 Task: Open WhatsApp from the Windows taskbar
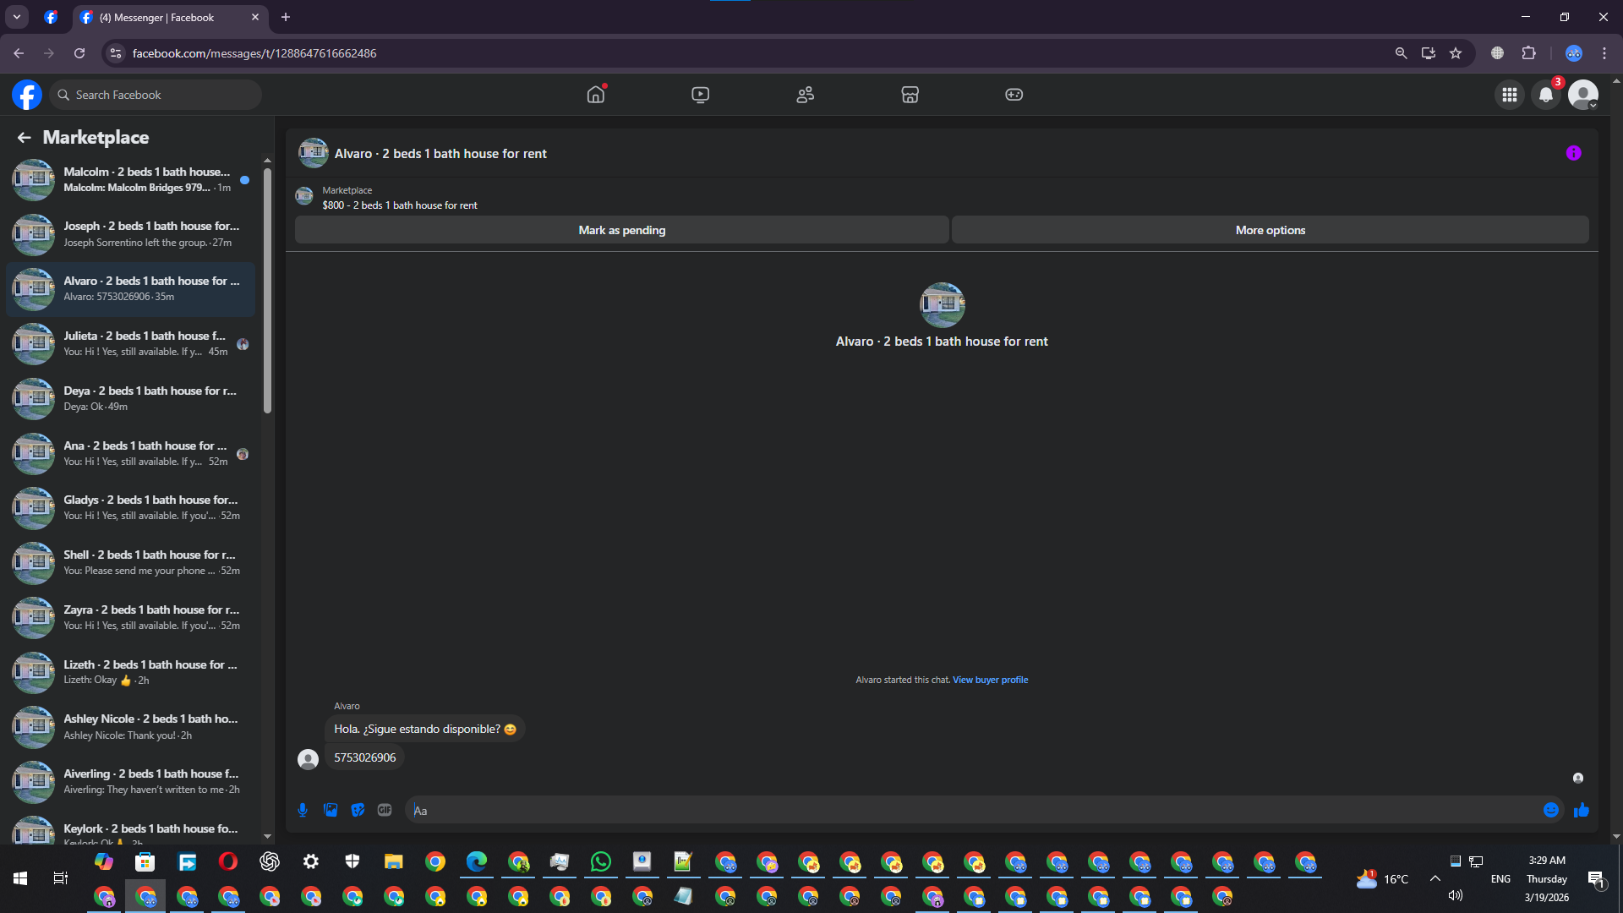601,861
